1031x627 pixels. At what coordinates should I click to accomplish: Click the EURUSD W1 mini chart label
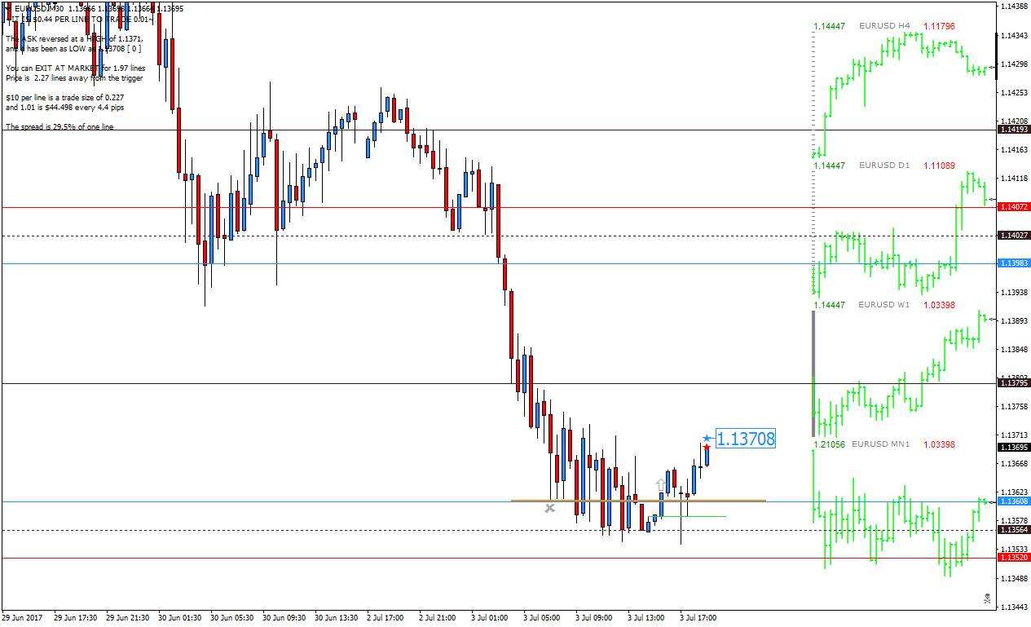(x=885, y=305)
